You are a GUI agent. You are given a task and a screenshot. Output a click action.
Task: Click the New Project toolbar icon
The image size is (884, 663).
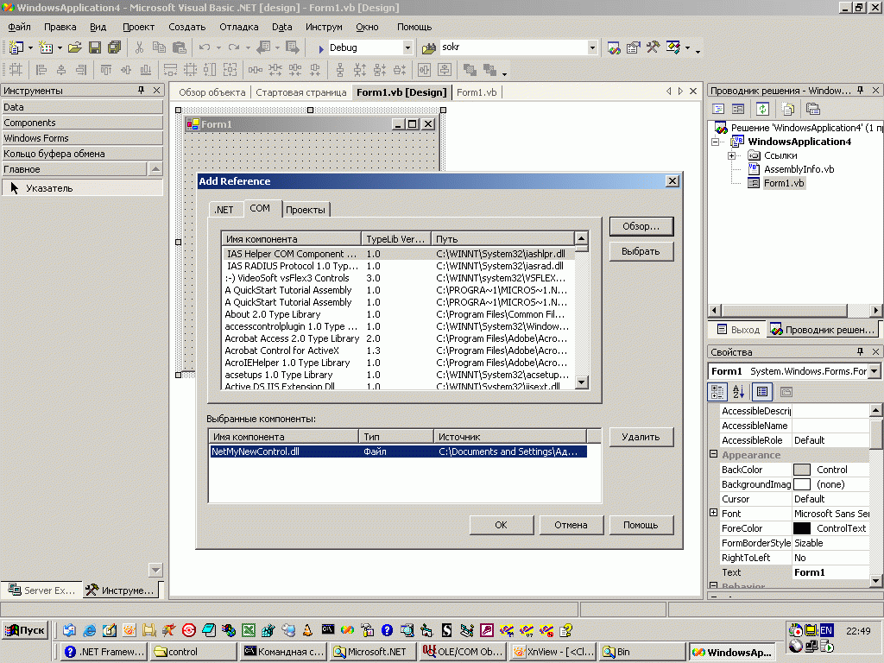point(16,48)
